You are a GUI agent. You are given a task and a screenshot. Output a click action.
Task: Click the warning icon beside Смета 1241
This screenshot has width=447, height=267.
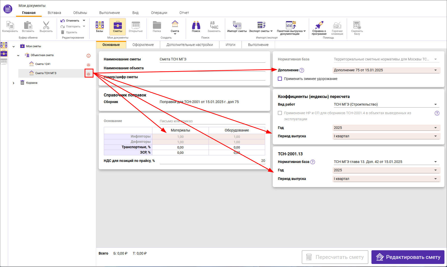click(x=89, y=64)
